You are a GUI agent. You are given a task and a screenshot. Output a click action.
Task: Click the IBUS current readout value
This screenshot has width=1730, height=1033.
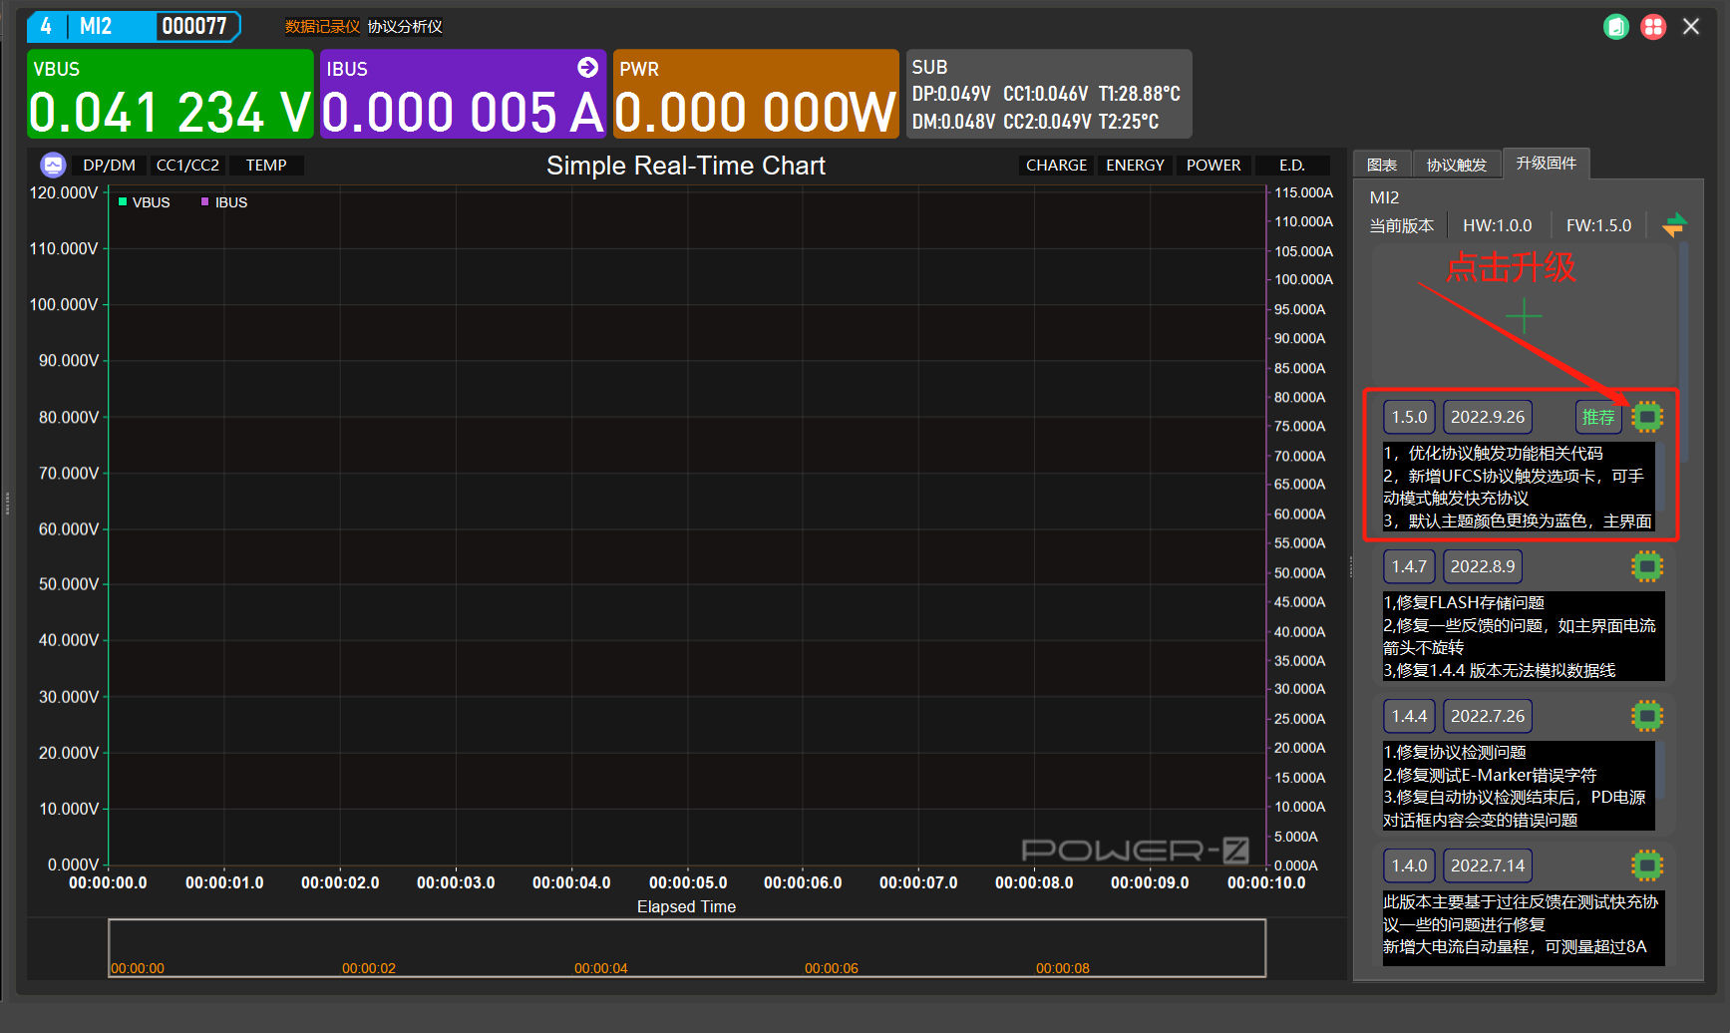point(464,112)
